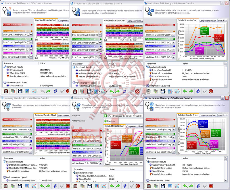
Task: Click green Reference Processor #2 swatch in Multi-Core Efficiency
Action: click(174, 39)
